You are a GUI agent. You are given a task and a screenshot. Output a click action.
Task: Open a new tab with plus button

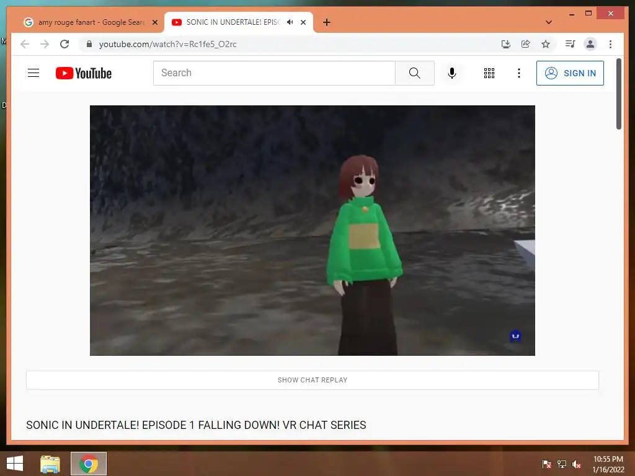[327, 22]
